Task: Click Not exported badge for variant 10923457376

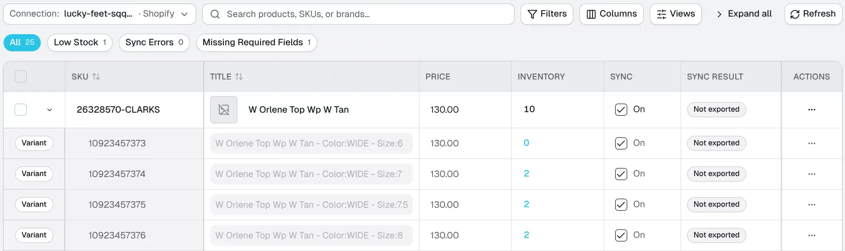Action: tap(716, 235)
